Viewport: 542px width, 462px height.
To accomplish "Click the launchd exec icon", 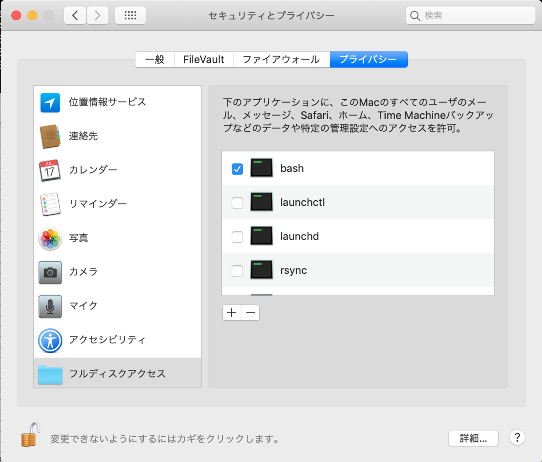I will point(262,236).
